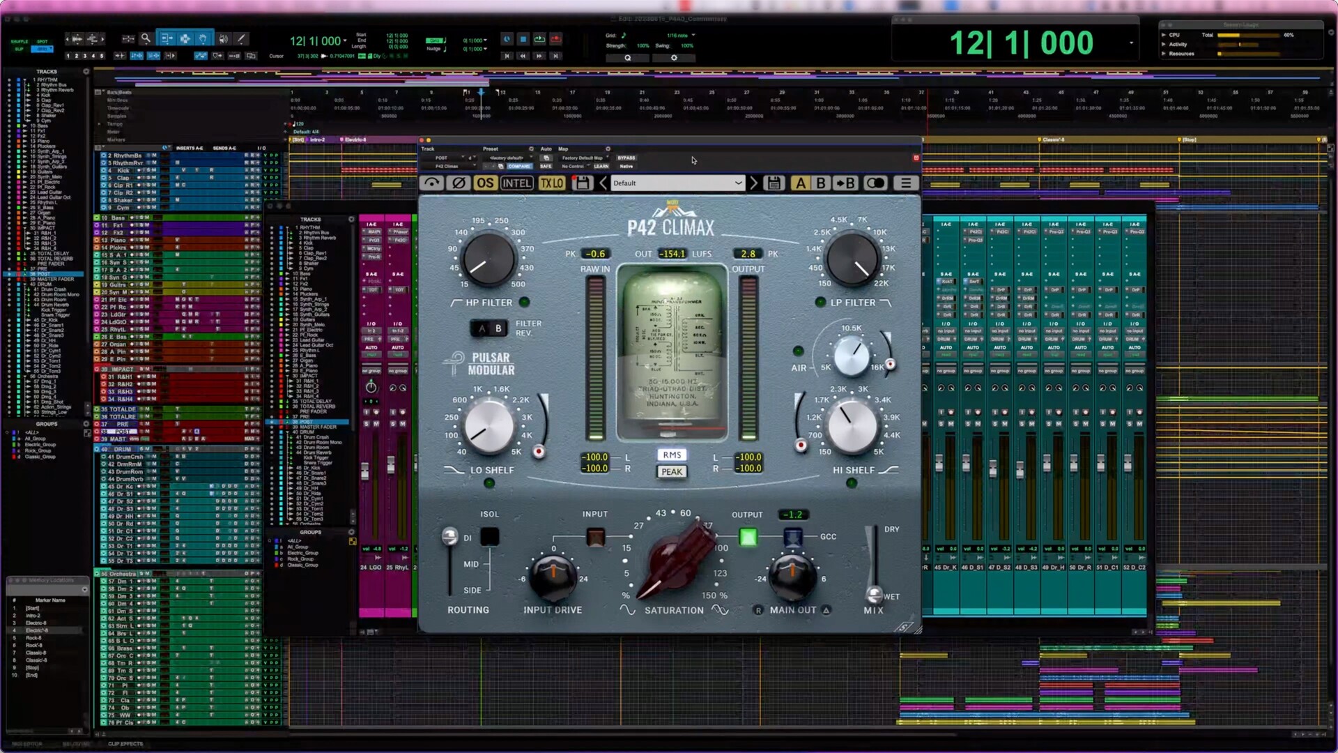Toggle the Hi Shelf enable LED
This screenshot has width=1338, height=753.
[852, 482]
